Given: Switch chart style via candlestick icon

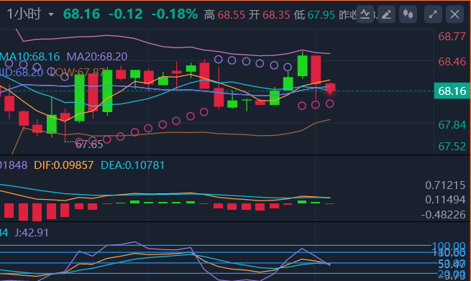Looking at the screenshot, I should (408, 14).
